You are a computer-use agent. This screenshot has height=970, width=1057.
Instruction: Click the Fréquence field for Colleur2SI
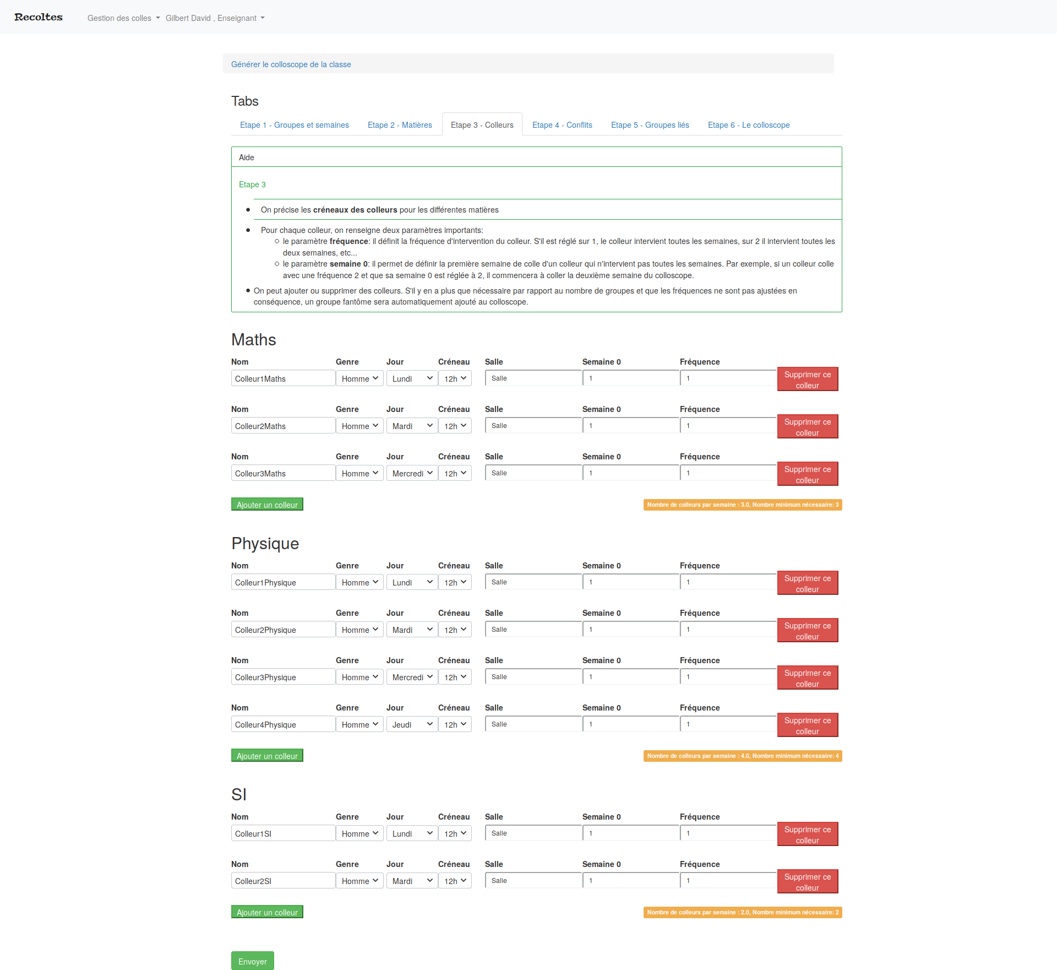pos(728,880)
